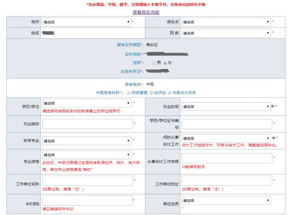Open the 地市 dropdown
The image size is (288, 215).
pyautogui.click(x=87, y=22)
